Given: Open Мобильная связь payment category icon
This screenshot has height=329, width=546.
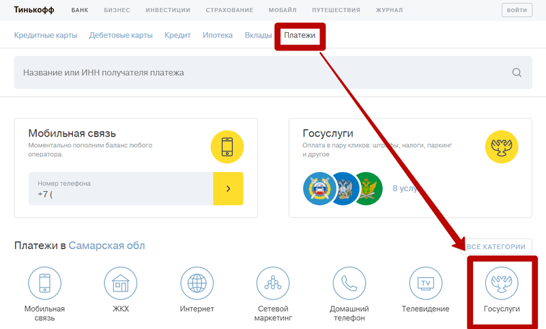Looking at the screenshot, I should [x=44, y=283].
